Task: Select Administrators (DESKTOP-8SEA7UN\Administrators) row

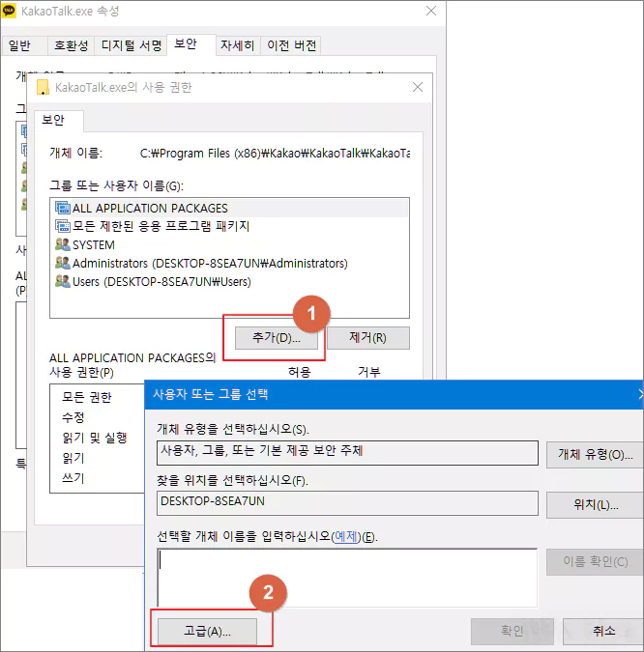Action: coord(229,263)
